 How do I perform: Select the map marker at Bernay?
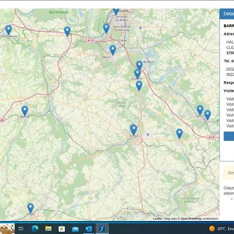(25, 111)
